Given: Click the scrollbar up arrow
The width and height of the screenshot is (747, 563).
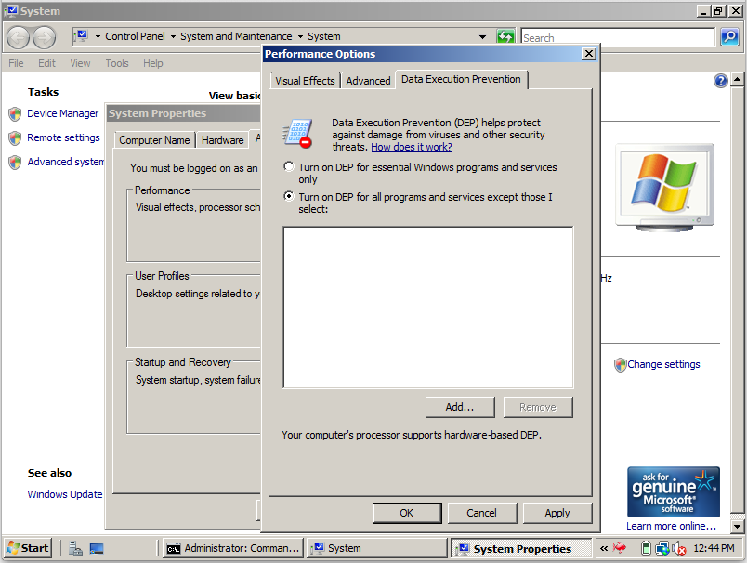Looking at the screenshot, I should click(737, 79).
